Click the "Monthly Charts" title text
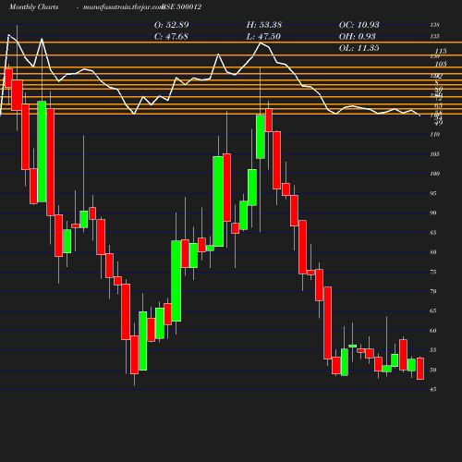Image resolution: width=462 pixels, height=462 pixels. (33, 7)
